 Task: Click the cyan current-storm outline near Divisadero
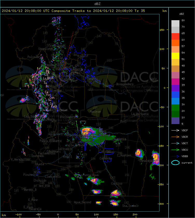pyautogui.click(x=83, y=122)
